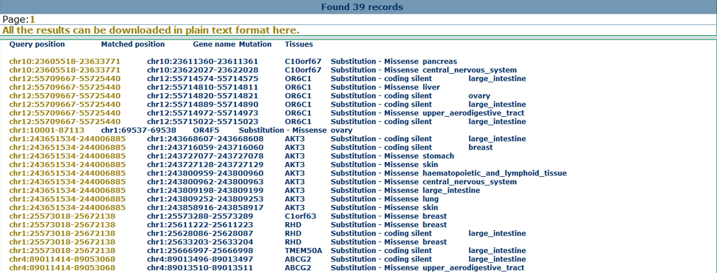Open page 1 of the results

click(33, 19)
